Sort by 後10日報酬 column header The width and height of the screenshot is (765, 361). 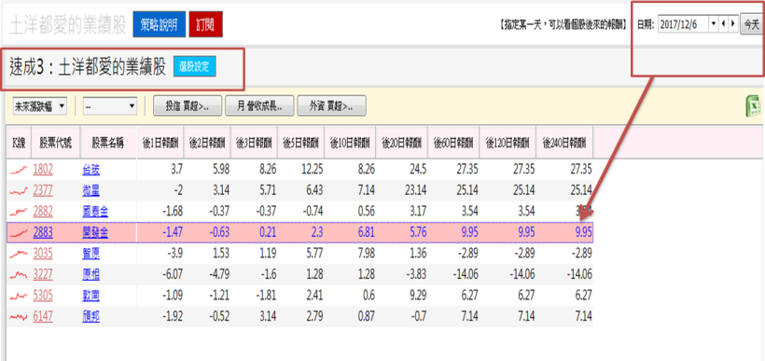point(350,143)
